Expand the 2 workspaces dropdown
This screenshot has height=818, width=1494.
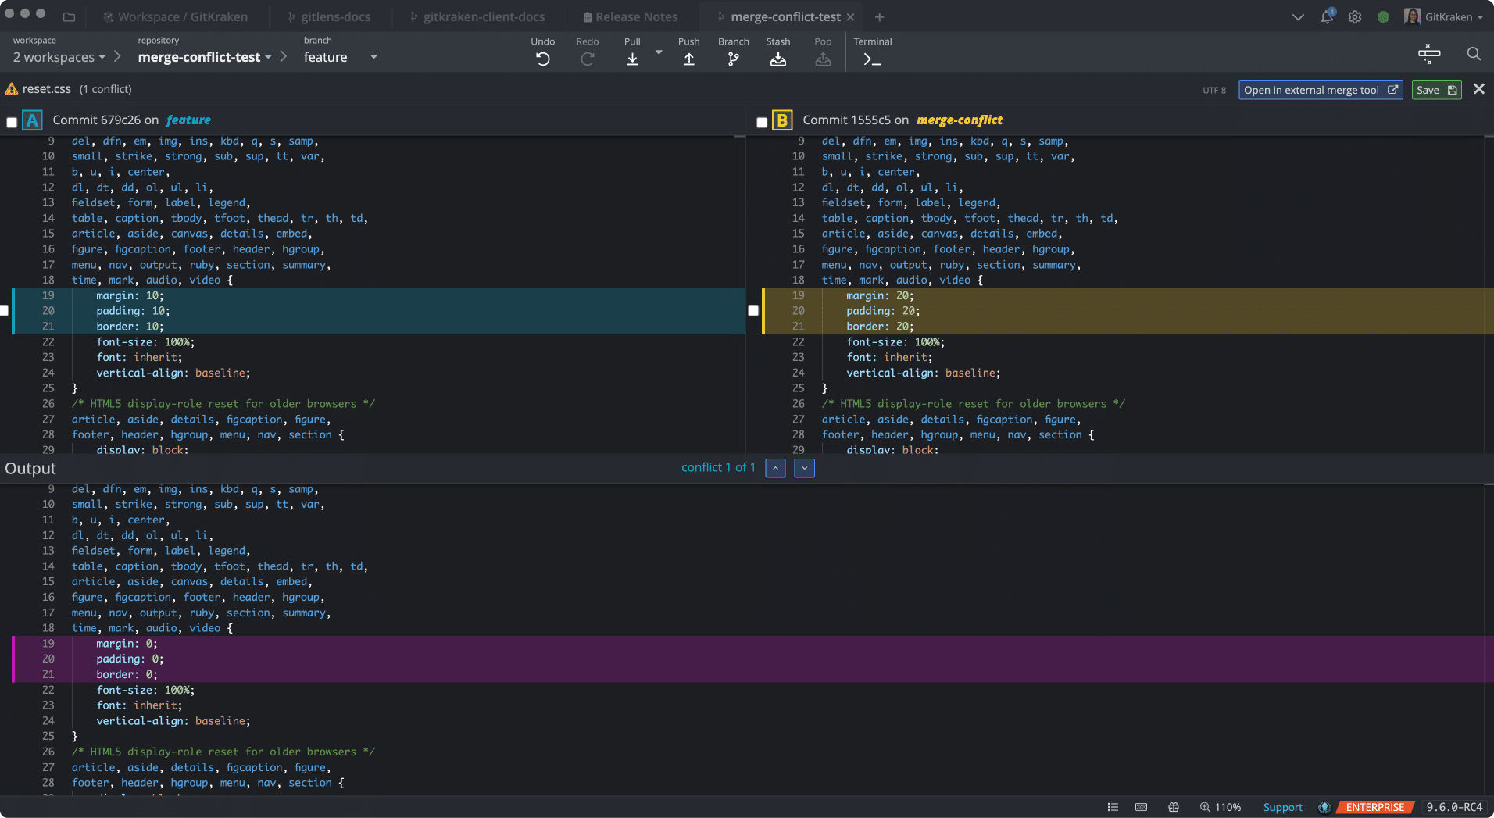pos(59,57)
